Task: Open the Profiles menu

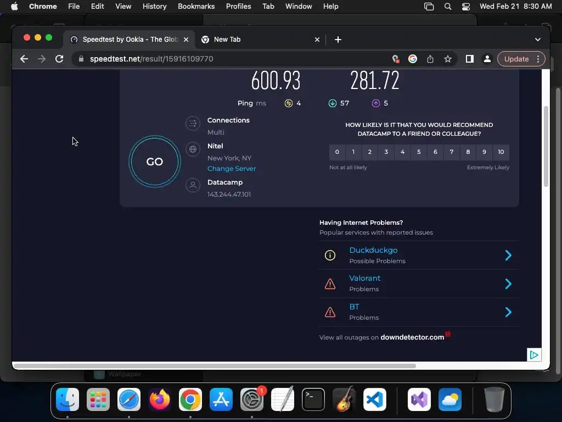Action: pos(238,7)
